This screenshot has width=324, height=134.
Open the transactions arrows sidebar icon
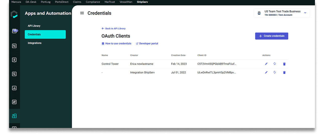14,46
